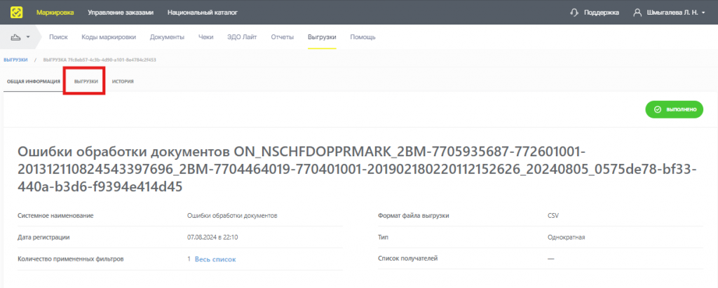Open the Поддержка link
This screenshot has width=718, height=288.
(x=601, y=13)
